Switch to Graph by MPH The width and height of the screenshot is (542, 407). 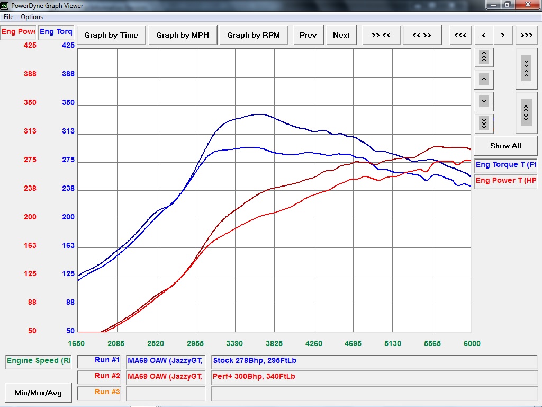(x=183, y=36)
